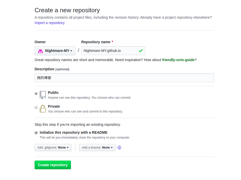
Task: Open the Owner dropdown
Action: [x=55, y=51]
